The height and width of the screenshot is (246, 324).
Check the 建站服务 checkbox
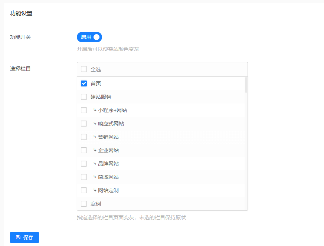tap(84, 97)
